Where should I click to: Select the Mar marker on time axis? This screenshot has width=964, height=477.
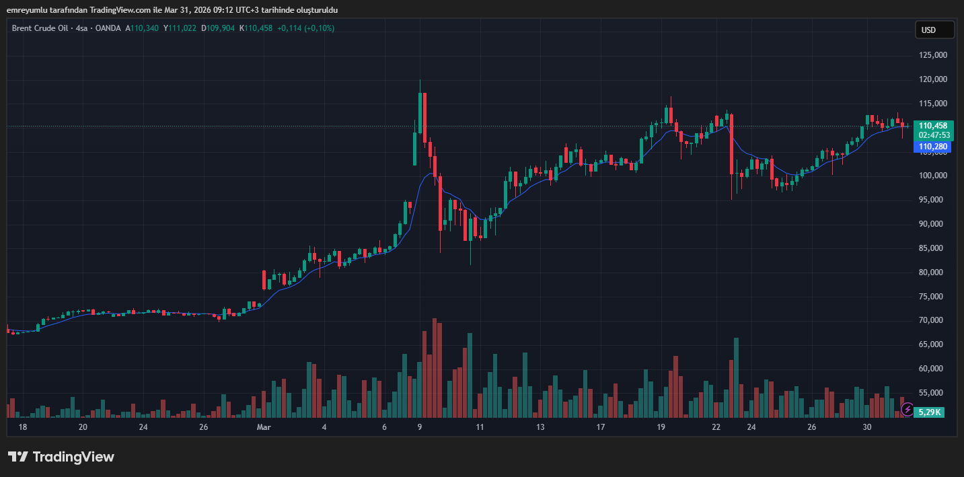pyautogui.click(x=264, y=427)
